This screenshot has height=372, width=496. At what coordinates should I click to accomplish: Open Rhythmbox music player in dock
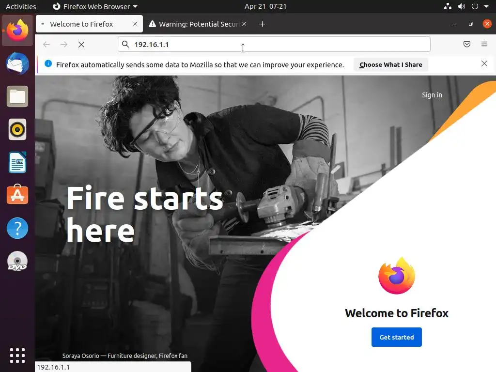17,129
